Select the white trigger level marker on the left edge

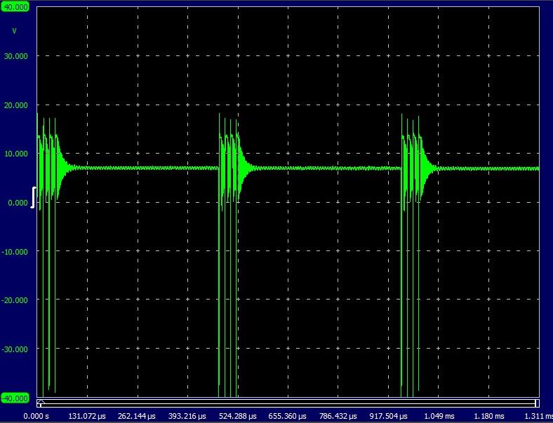pyautogui.click(x=34, y=197)
